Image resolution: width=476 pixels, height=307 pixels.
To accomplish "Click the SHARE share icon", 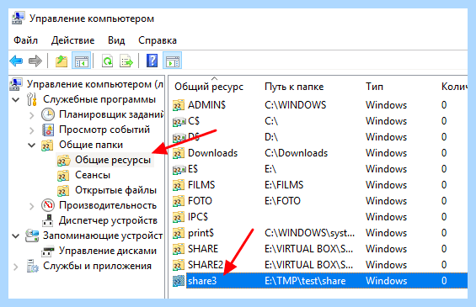I will pos(179,249).
